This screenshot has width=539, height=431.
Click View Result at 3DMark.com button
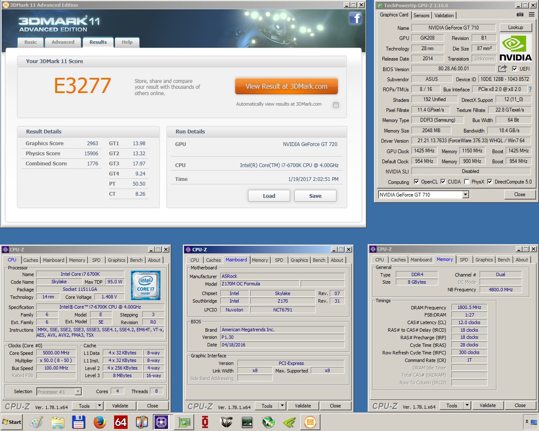(x=286, y=86)
